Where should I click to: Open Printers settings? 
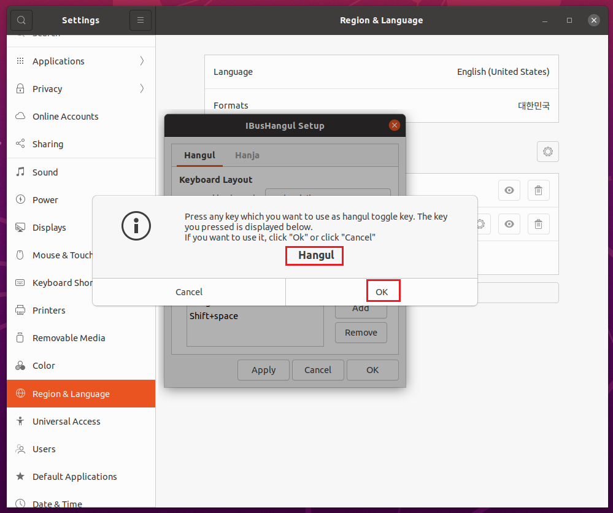81,310
